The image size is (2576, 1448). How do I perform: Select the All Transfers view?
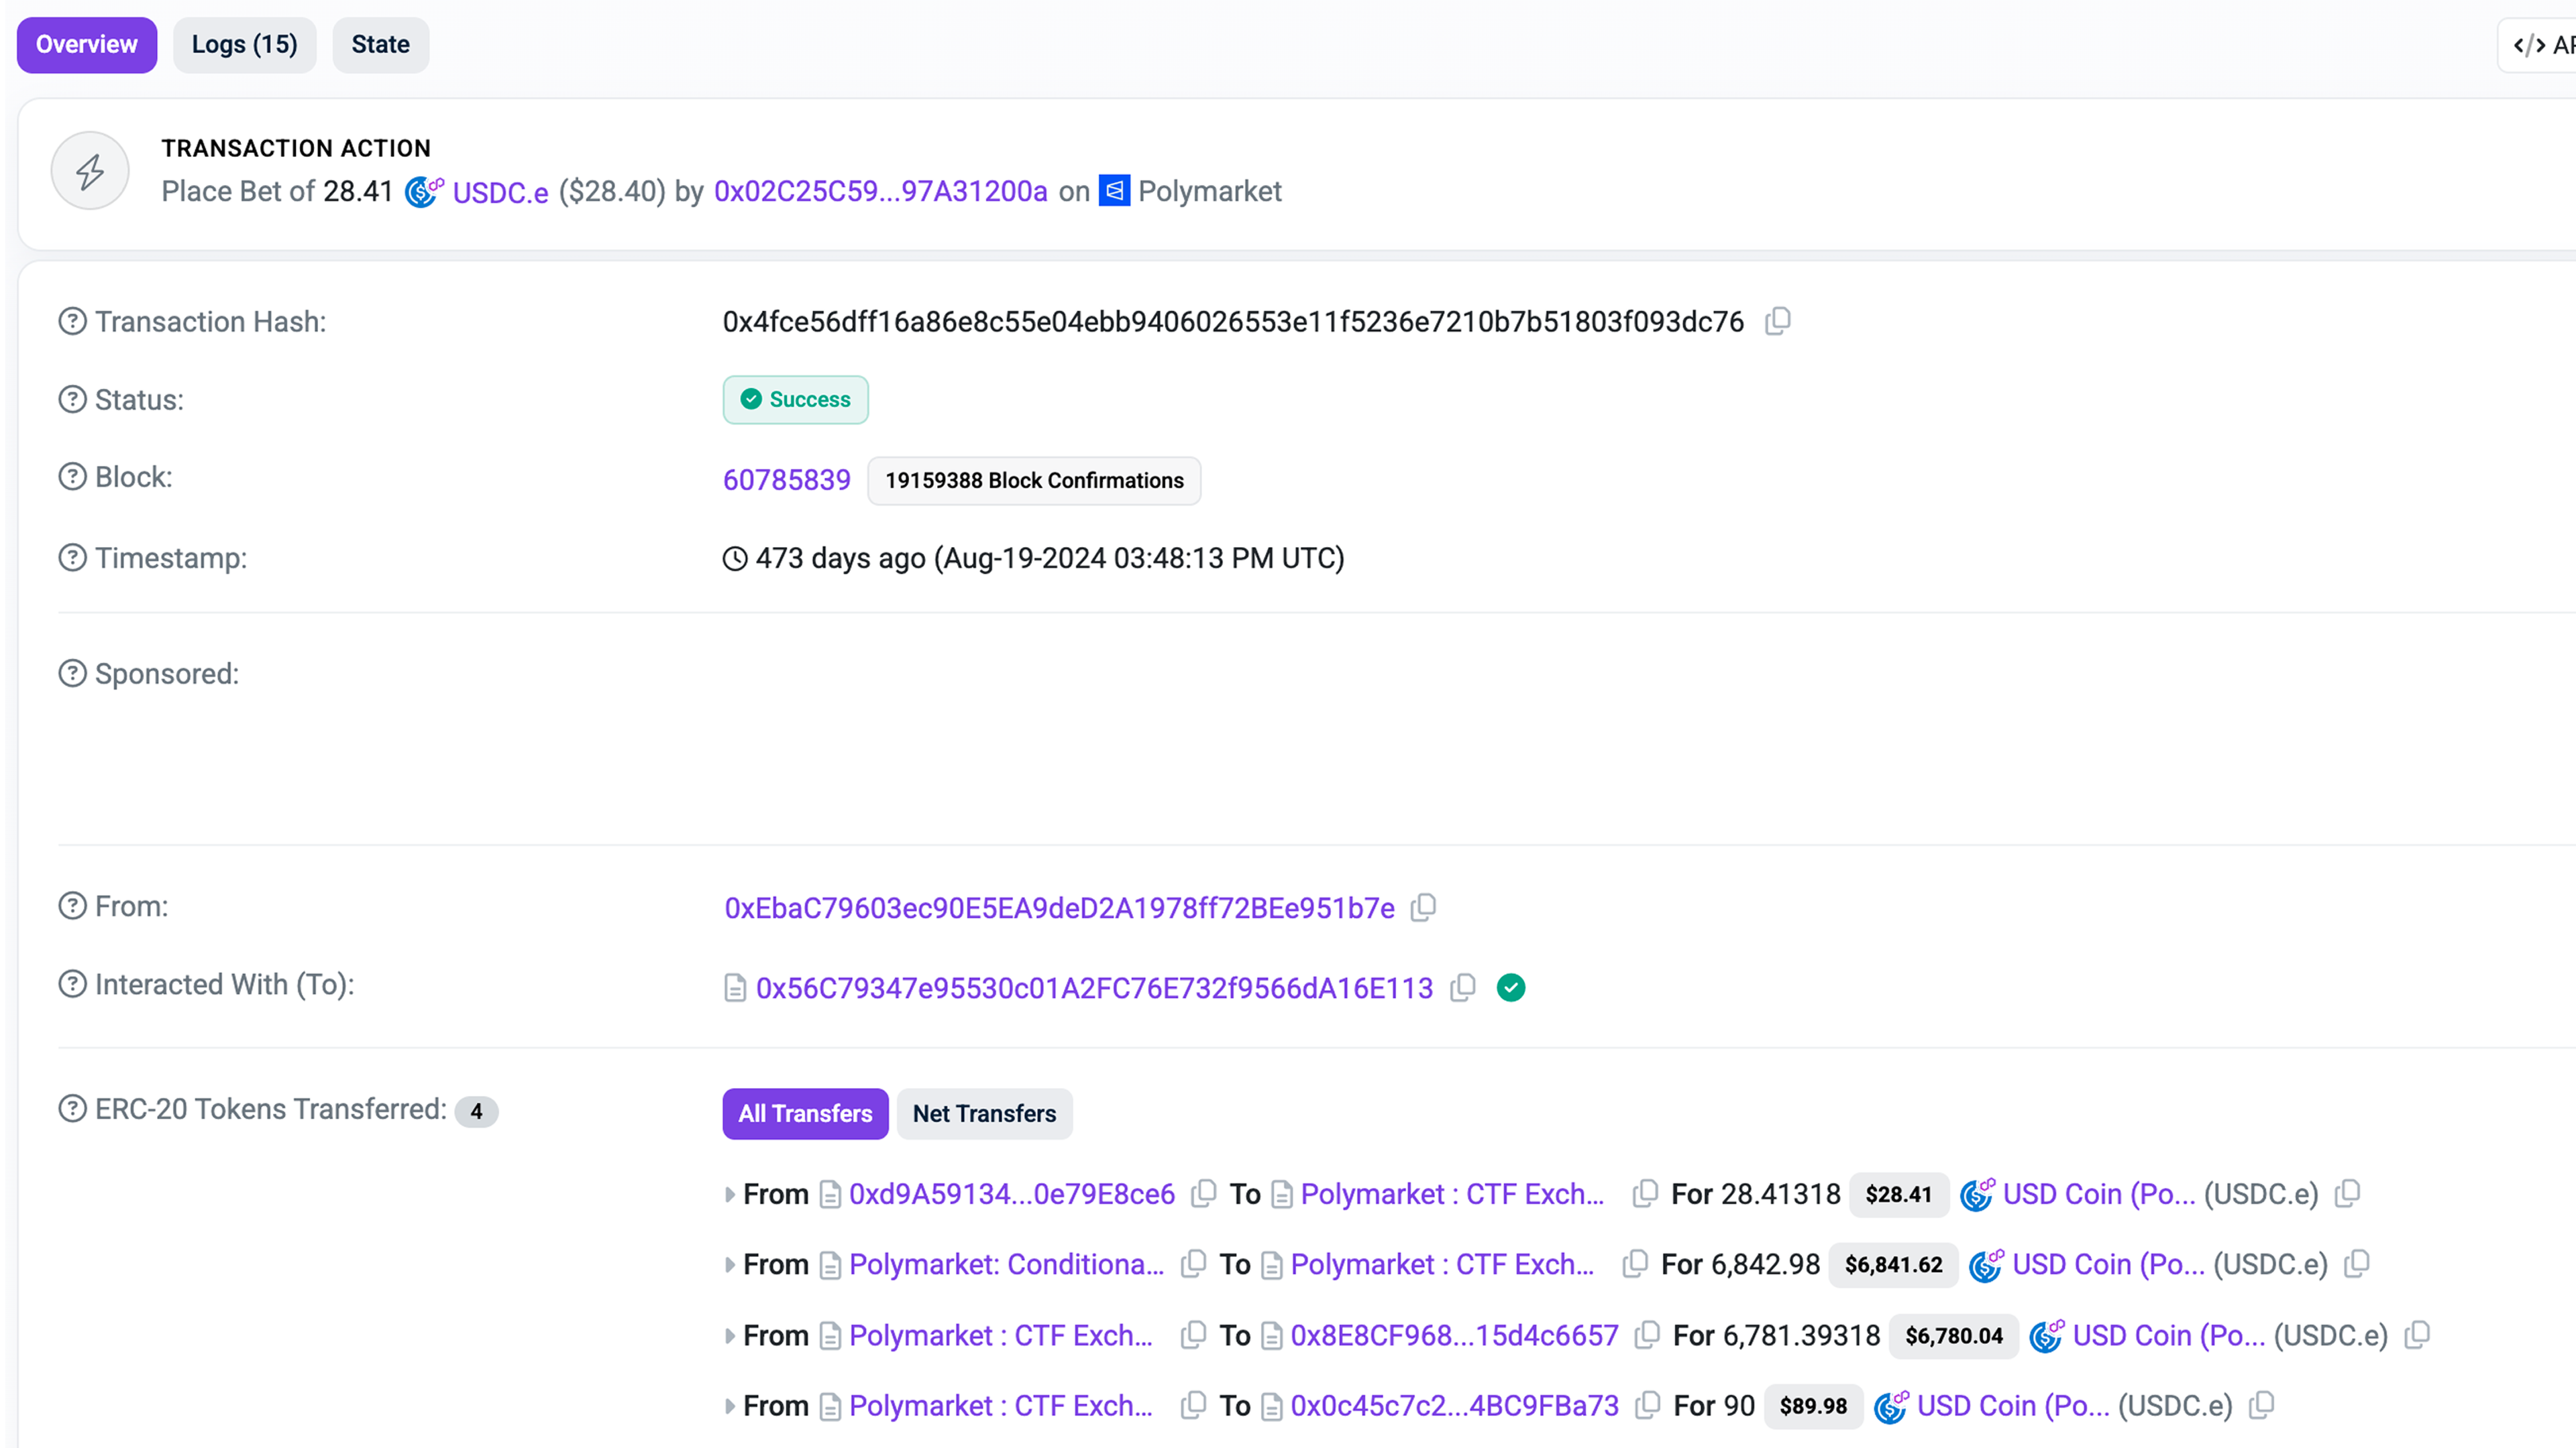pos(805,1113)
